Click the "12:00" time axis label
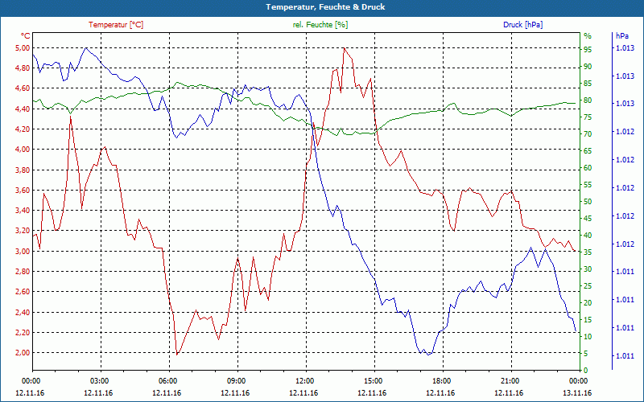Viewport: 644px width, 402px height. point(304,381)
